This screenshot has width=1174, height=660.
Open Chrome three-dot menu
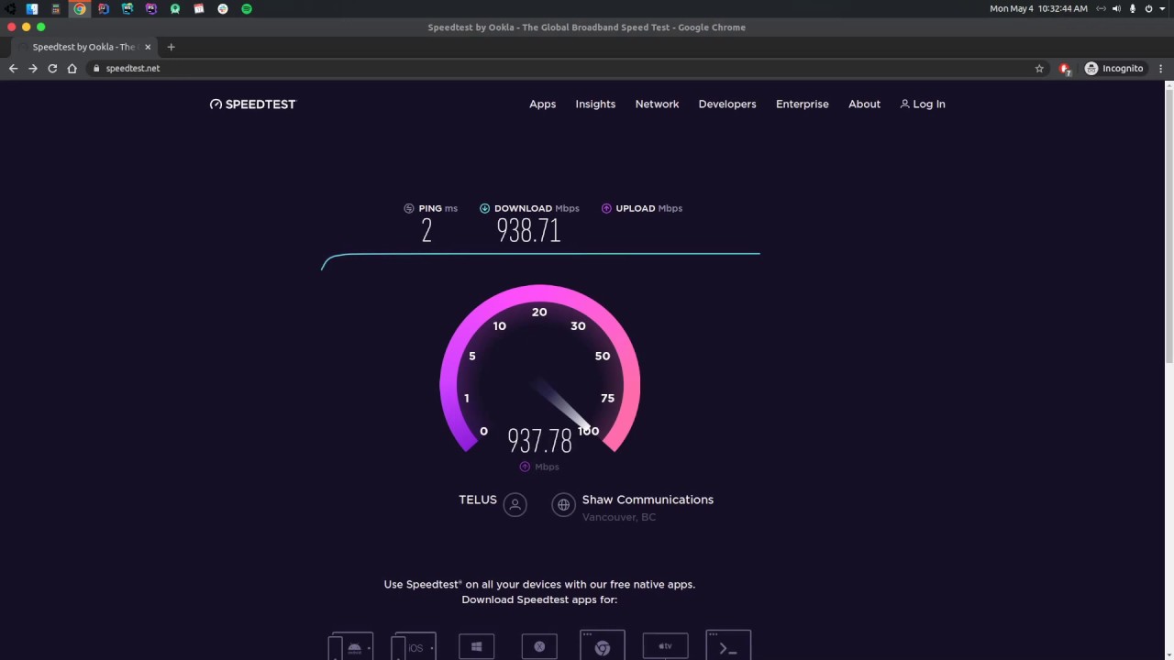(1161, 69)
